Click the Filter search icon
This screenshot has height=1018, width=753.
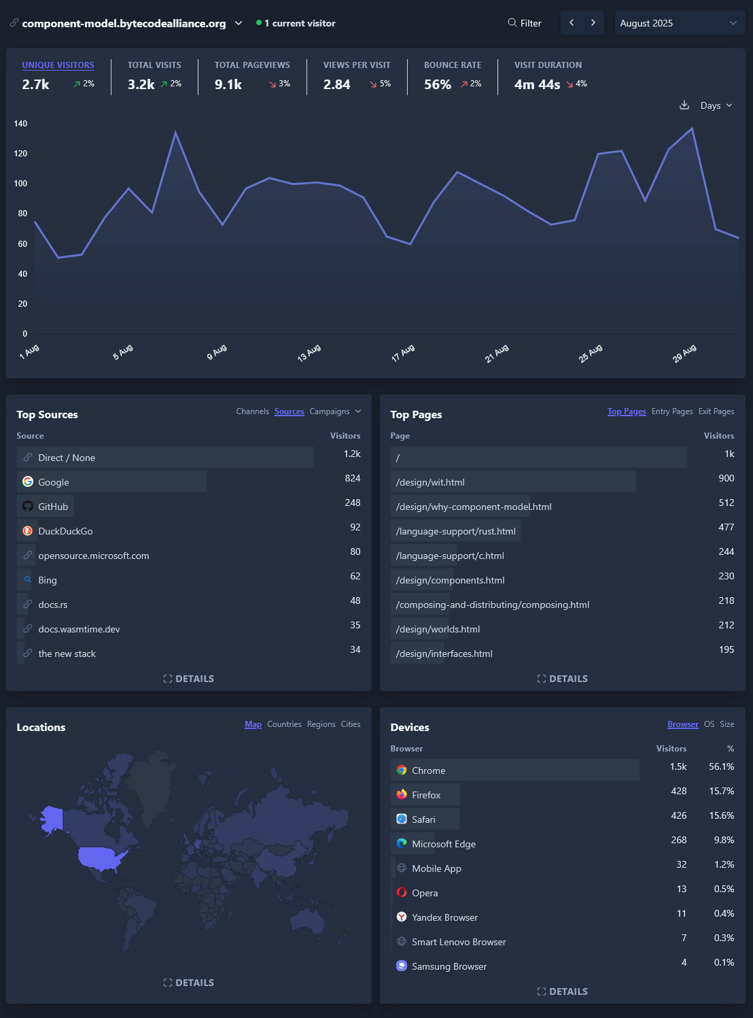[512, 23]
